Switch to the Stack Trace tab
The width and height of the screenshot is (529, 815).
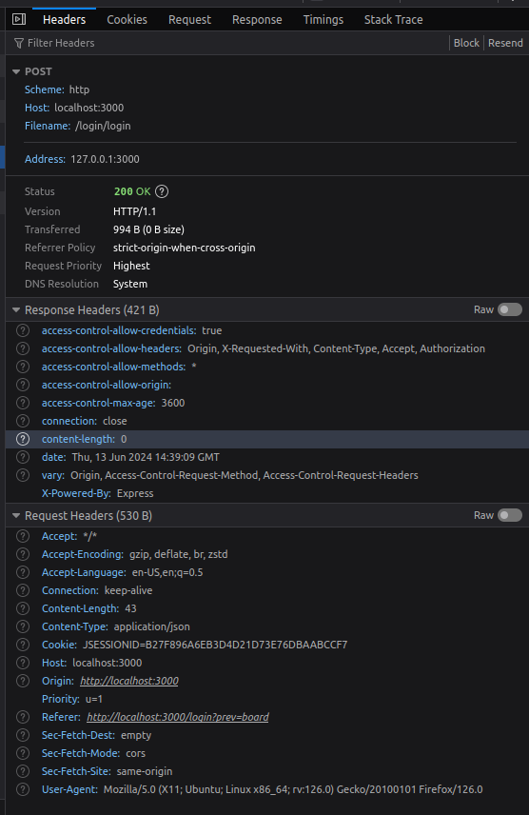coord(393,20)
